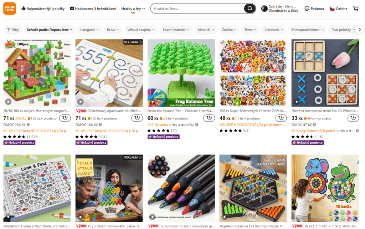Expand the Věková skupina filter
The height and width of the screenshot is (229, 365).
(x=141, y=30)
